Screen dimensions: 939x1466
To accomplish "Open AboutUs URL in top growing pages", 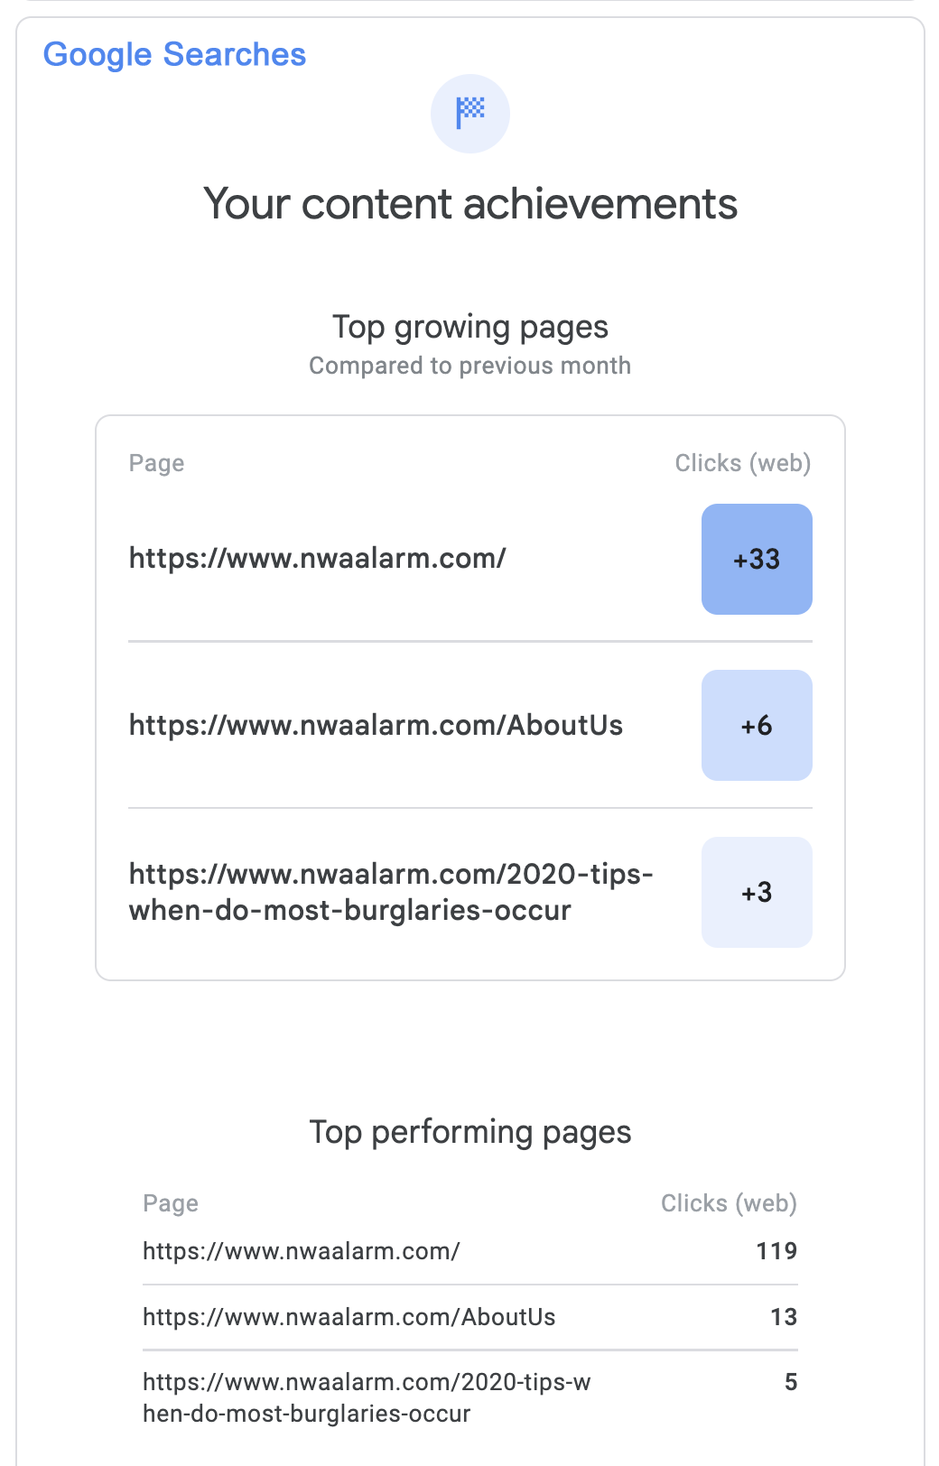I will (x=376, y=726).
